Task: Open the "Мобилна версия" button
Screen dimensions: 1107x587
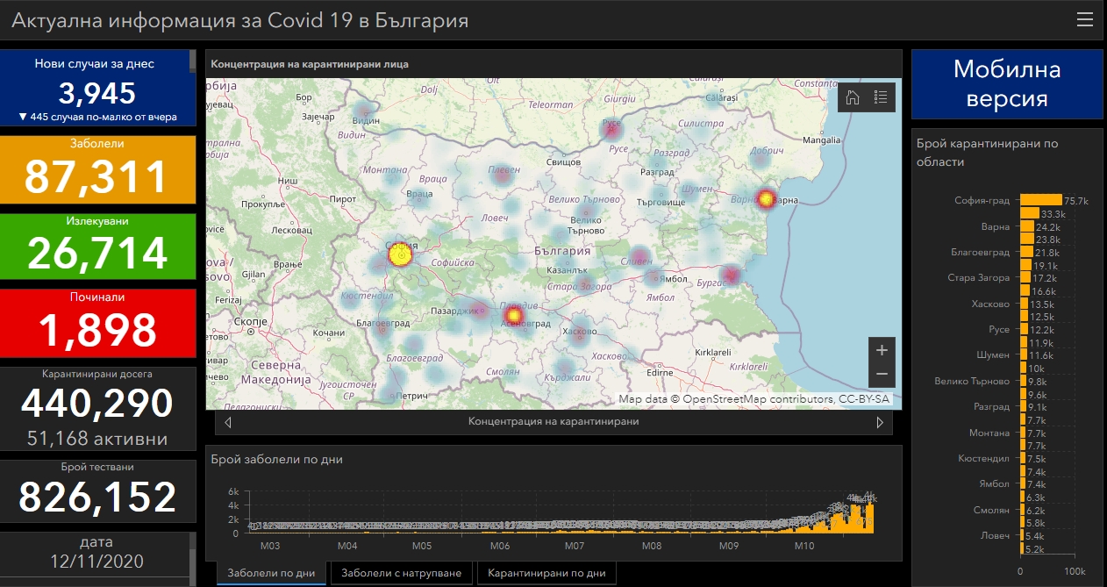Action: 1007,84
